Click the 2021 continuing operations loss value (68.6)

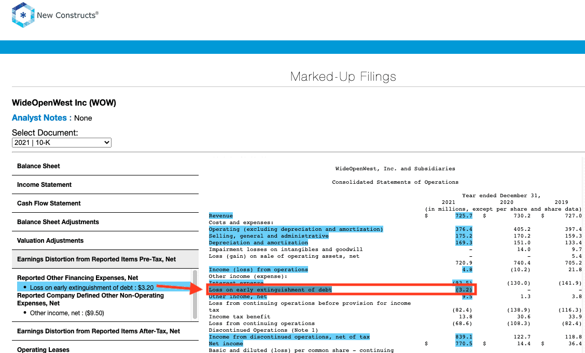tap(462, 323)
